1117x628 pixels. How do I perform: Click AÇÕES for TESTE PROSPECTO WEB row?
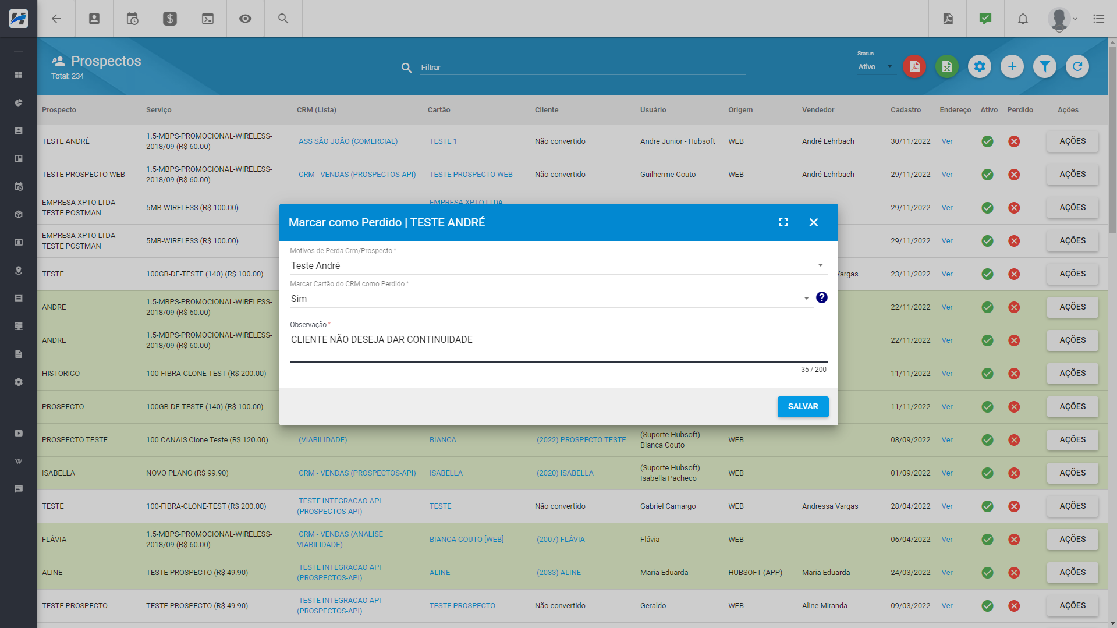1072,174
